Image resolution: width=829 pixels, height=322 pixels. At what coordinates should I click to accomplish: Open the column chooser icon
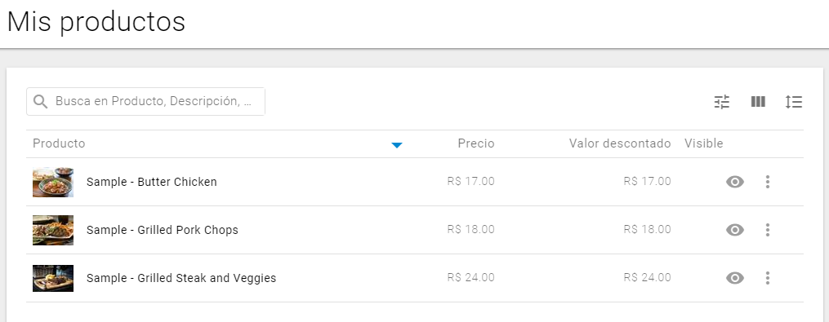tap(758, 101)
